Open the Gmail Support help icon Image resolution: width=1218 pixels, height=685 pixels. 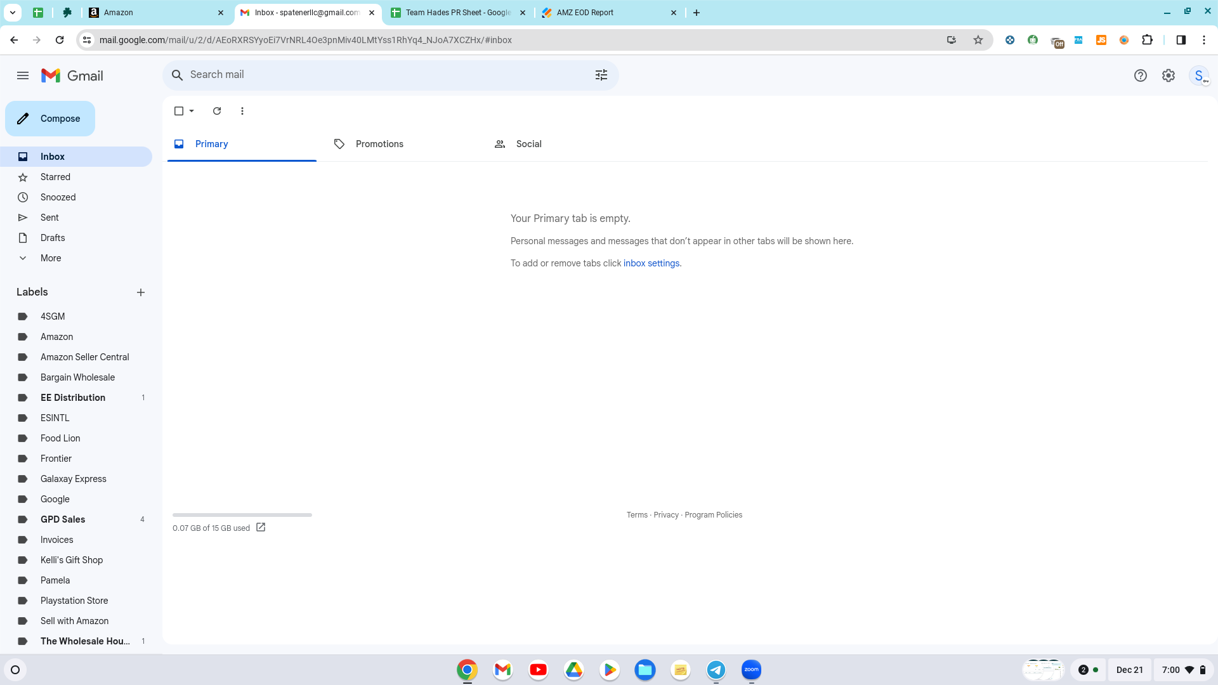[x=1141, y=75]
